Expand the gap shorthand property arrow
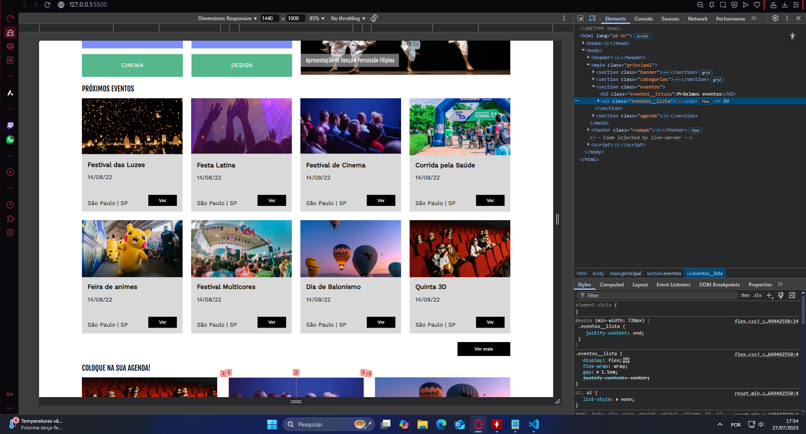Viewport: 806px width, 434px height. pyautogui.click(x=598, y=372)
